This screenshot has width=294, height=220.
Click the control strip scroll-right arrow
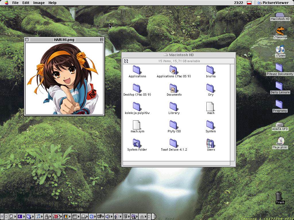pyautogui.click(x=149, y=217)
